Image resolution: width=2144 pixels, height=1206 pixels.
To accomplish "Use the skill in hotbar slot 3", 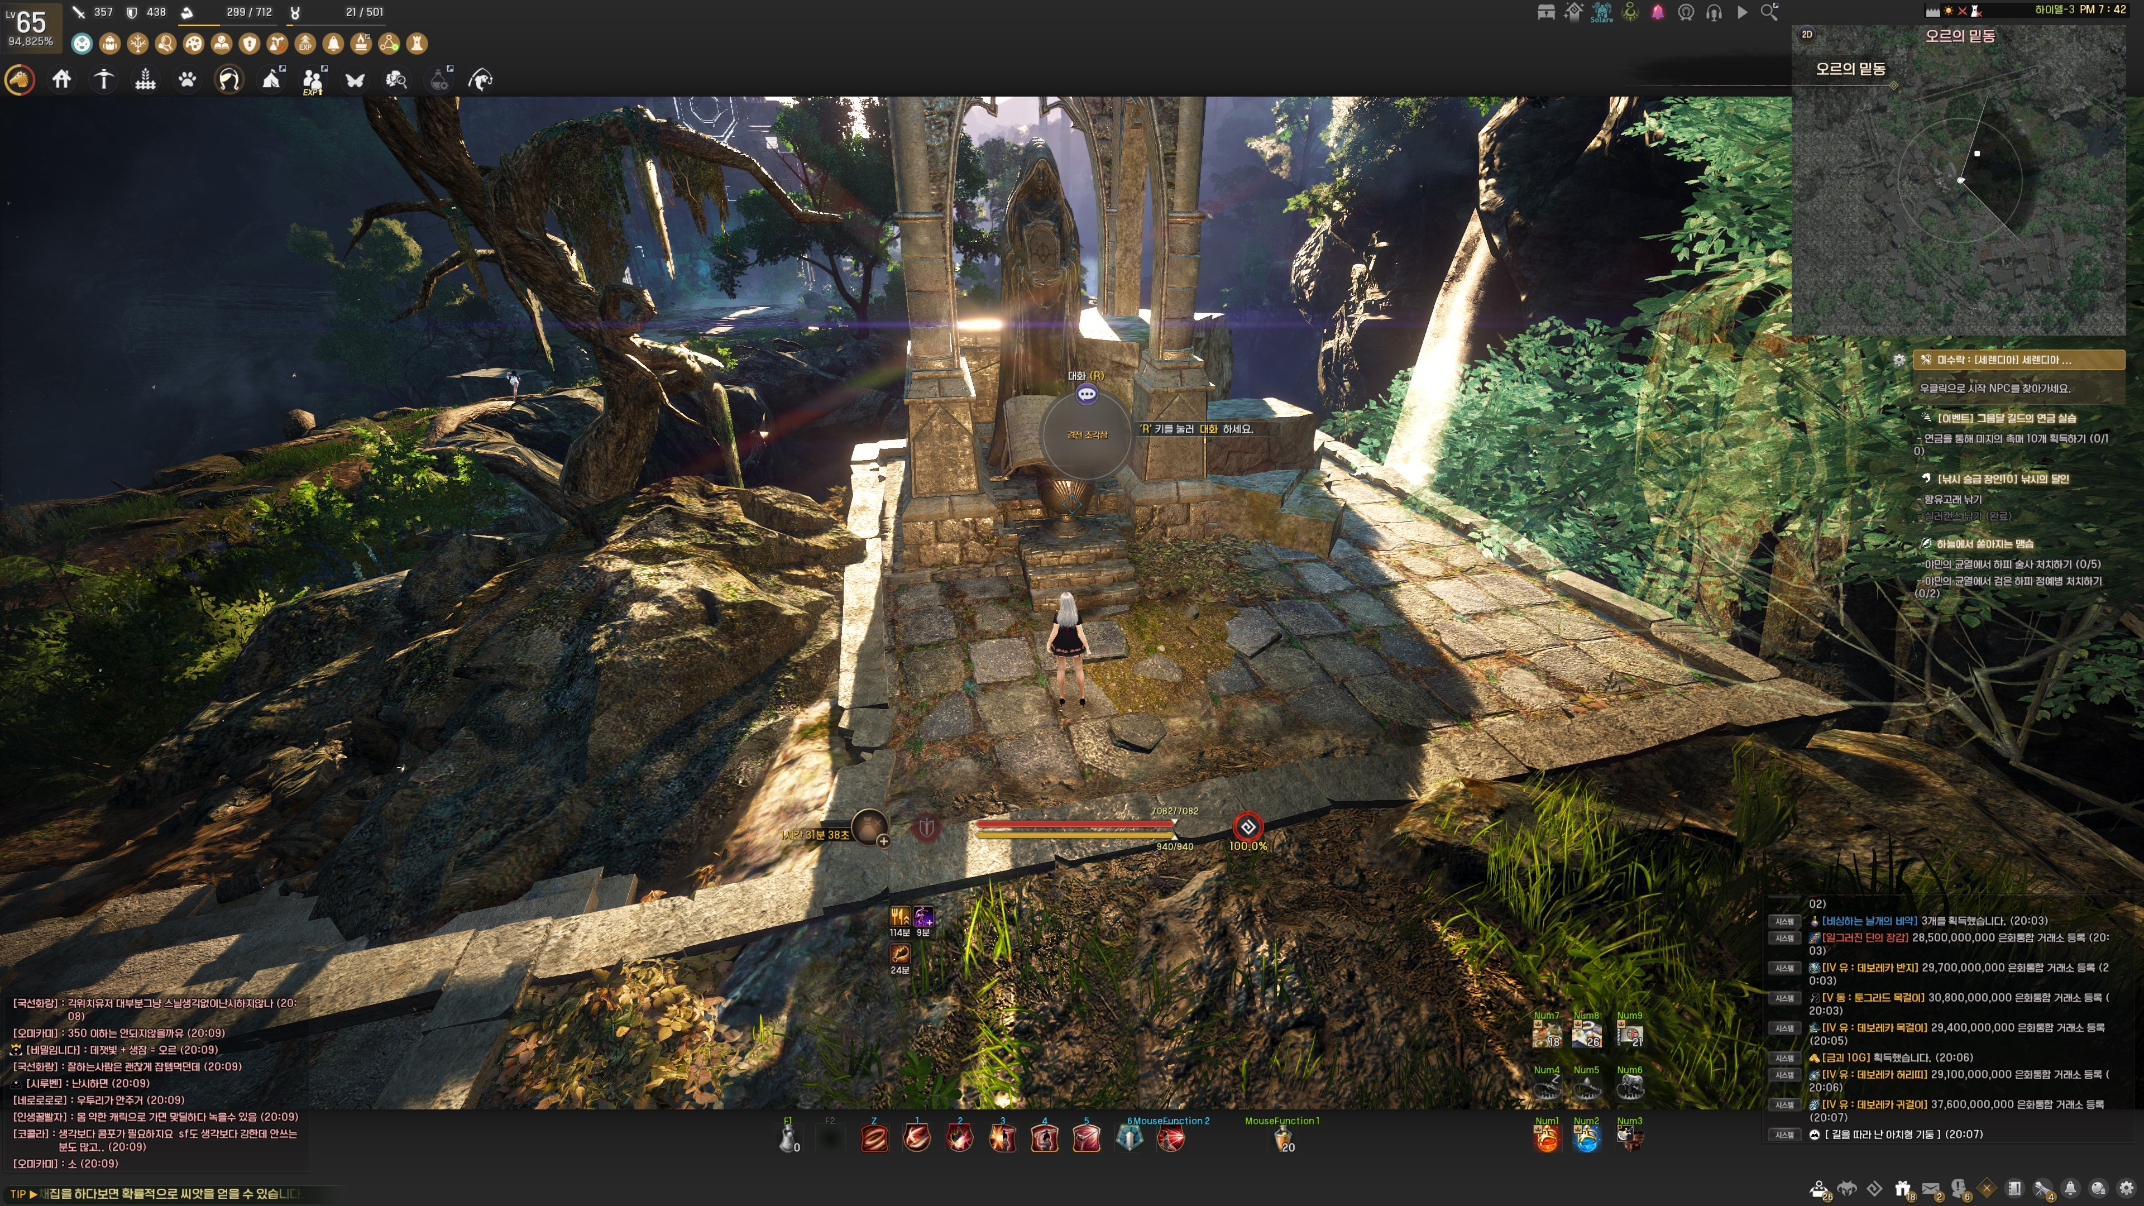I will (x=1002, y=1138).
